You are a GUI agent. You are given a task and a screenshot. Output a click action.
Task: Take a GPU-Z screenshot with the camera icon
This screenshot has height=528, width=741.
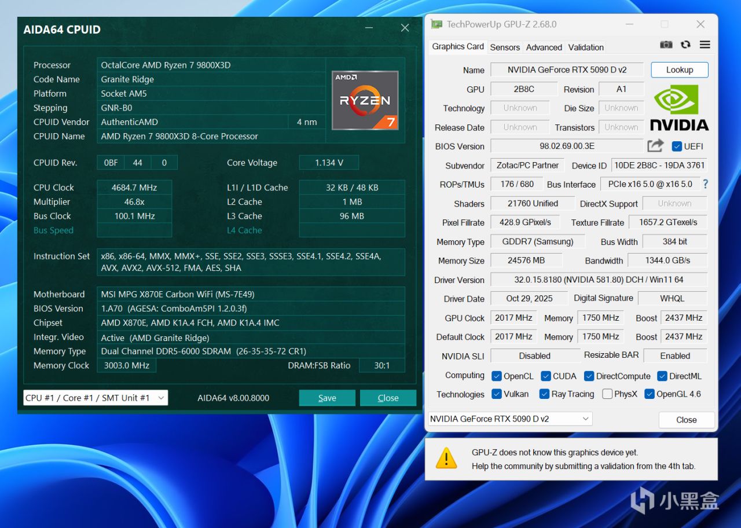click(666, 45)
